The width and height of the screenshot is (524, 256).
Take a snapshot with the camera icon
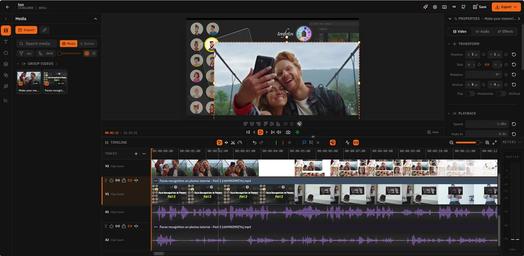(x=288, y=132)
